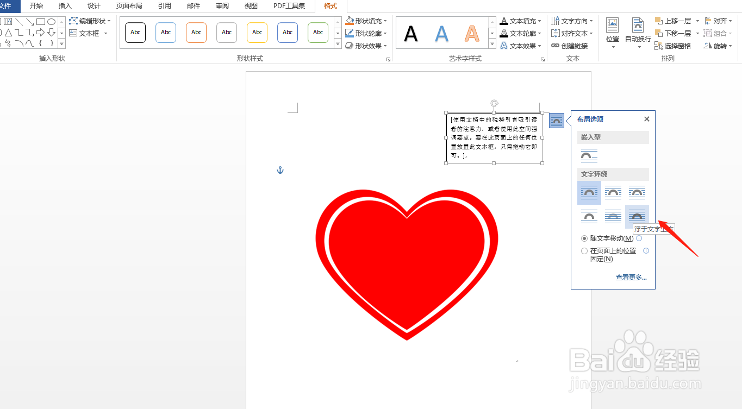Expand the shapes gallery with the More arrow

(x=61, y=43)
